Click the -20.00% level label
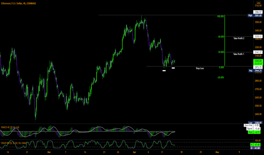The image size is (264, 155). (221, 77)
